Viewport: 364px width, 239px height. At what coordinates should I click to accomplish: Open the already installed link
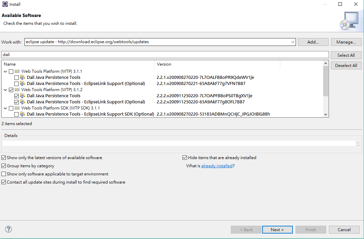tap(217, 166)
